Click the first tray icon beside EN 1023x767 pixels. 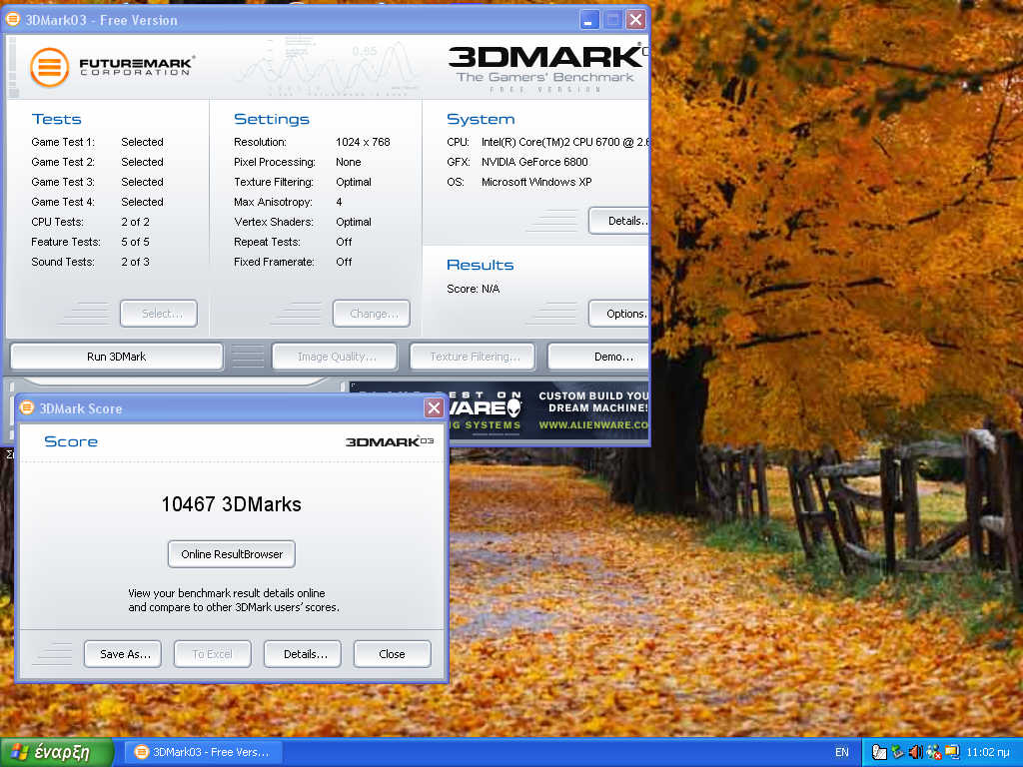click(879, 752)
